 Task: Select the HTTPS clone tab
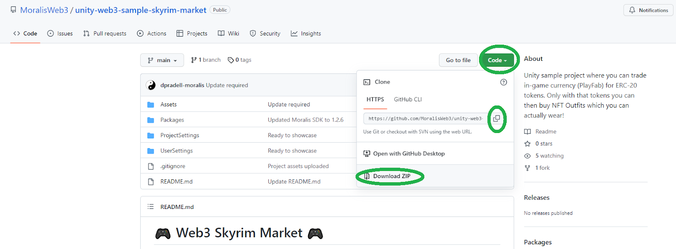pyautogui.click(x=375, y=100)
